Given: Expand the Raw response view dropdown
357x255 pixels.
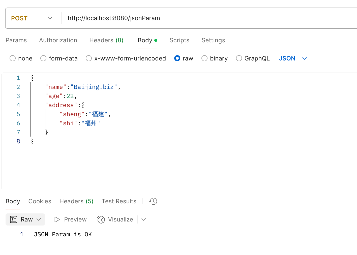Looking at the screenshot, I should point(39,219).
